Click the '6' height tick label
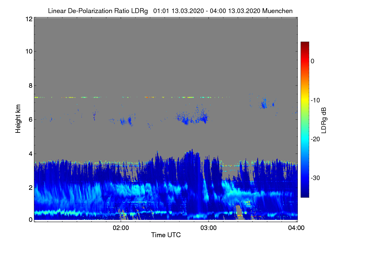Screen dimensions: 391x261 coord(30,119)
